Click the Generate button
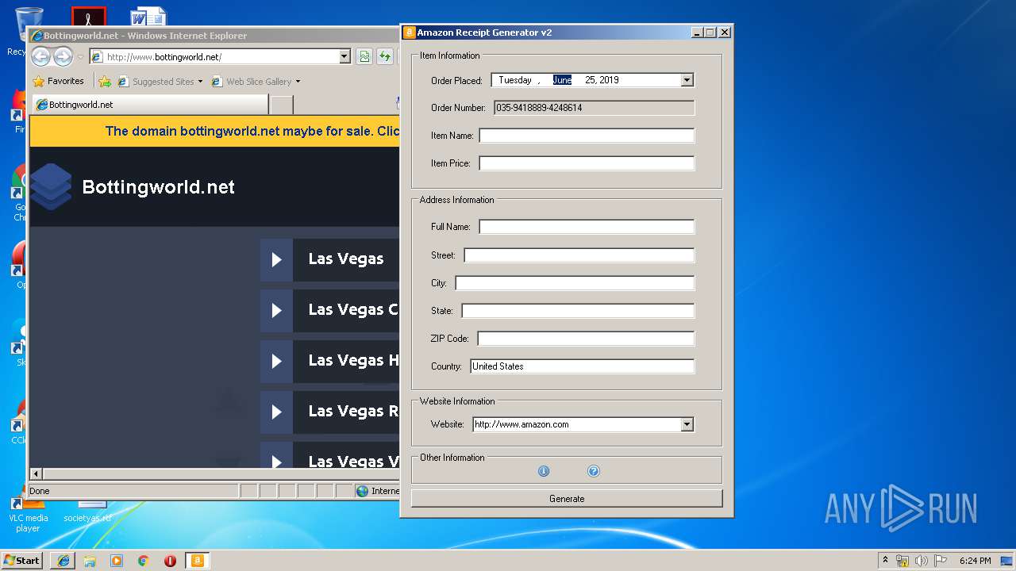The width and height of the screenshot is (1016, 571). tap(567, 499)
